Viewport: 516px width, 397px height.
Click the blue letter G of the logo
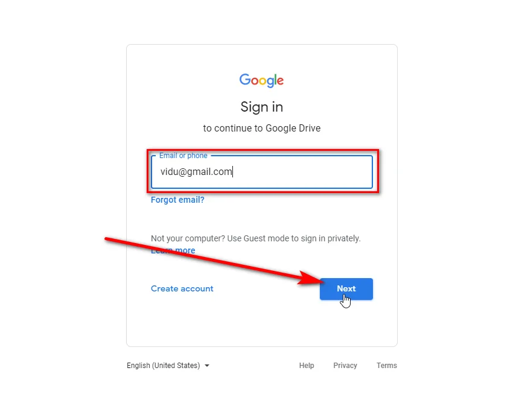245,79
